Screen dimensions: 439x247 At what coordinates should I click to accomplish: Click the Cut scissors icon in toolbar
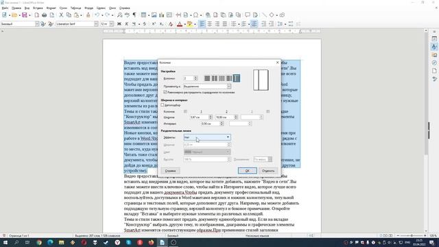point(61,15)
